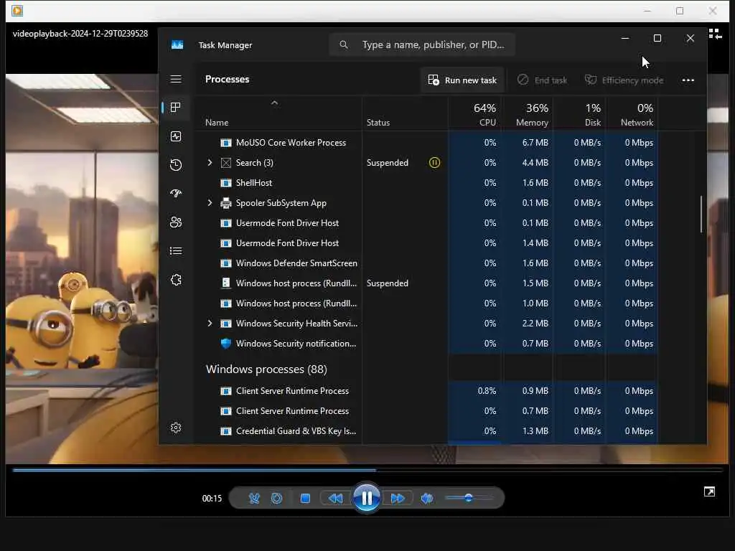Open the Performance page in sidebar
Screen dimensions: 735x551
[176, 136]
